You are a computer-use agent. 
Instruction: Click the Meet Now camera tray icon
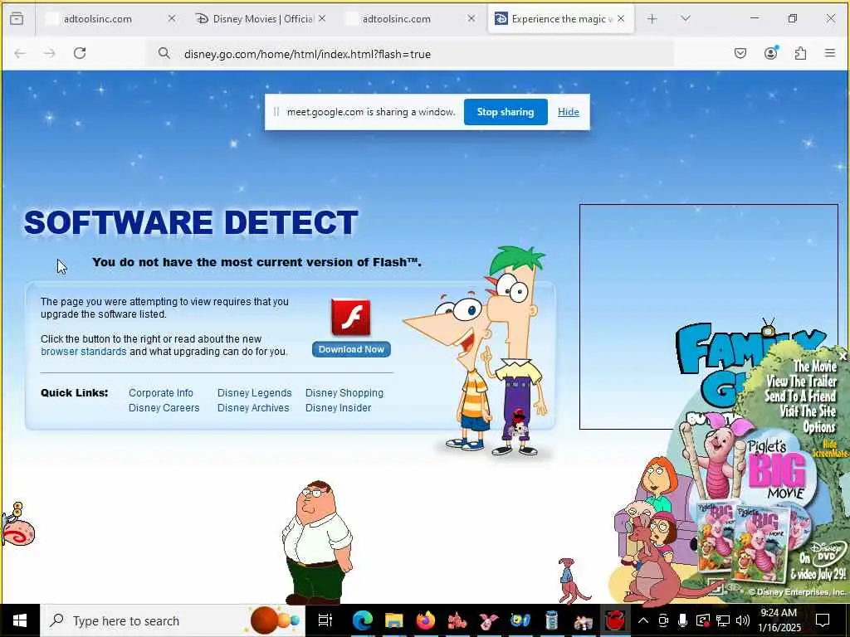coord(663,620)
